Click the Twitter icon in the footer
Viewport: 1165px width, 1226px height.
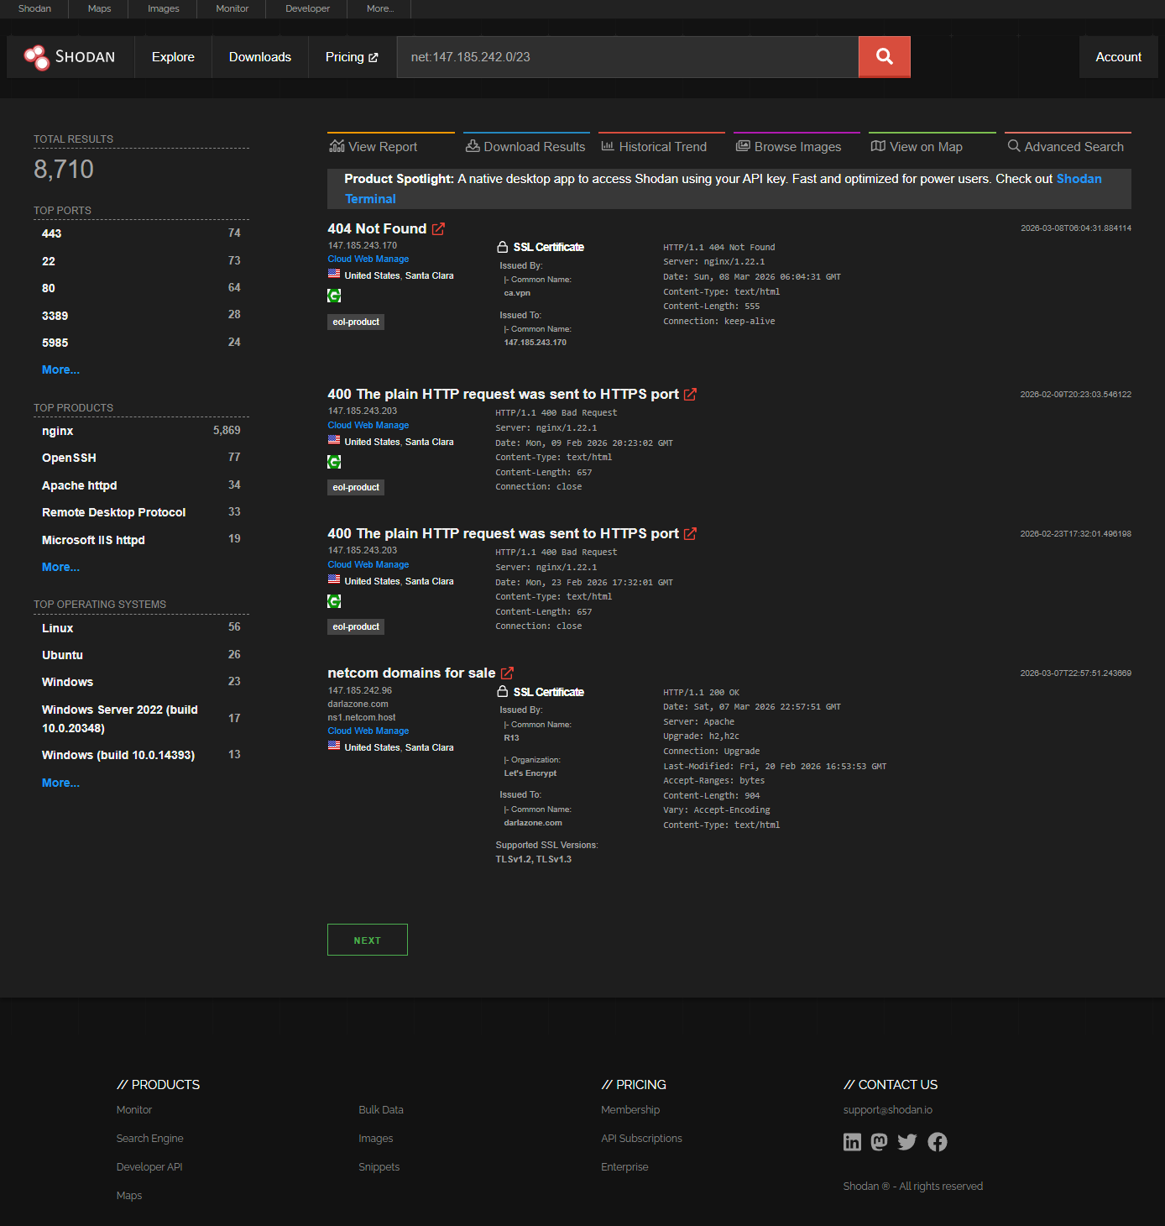click(907, 1142)
